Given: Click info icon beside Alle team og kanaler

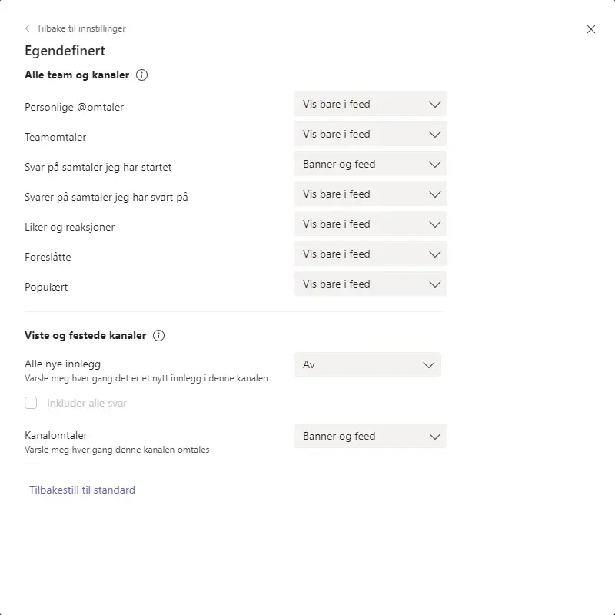Looking at the screenshot, I should [141, 75].
